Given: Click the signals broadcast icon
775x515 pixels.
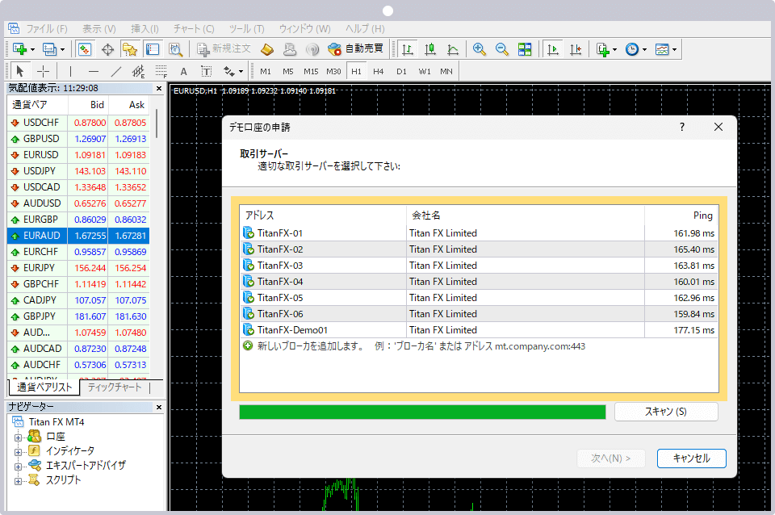Looking at the screenshot, I should (x=312, y=49).
